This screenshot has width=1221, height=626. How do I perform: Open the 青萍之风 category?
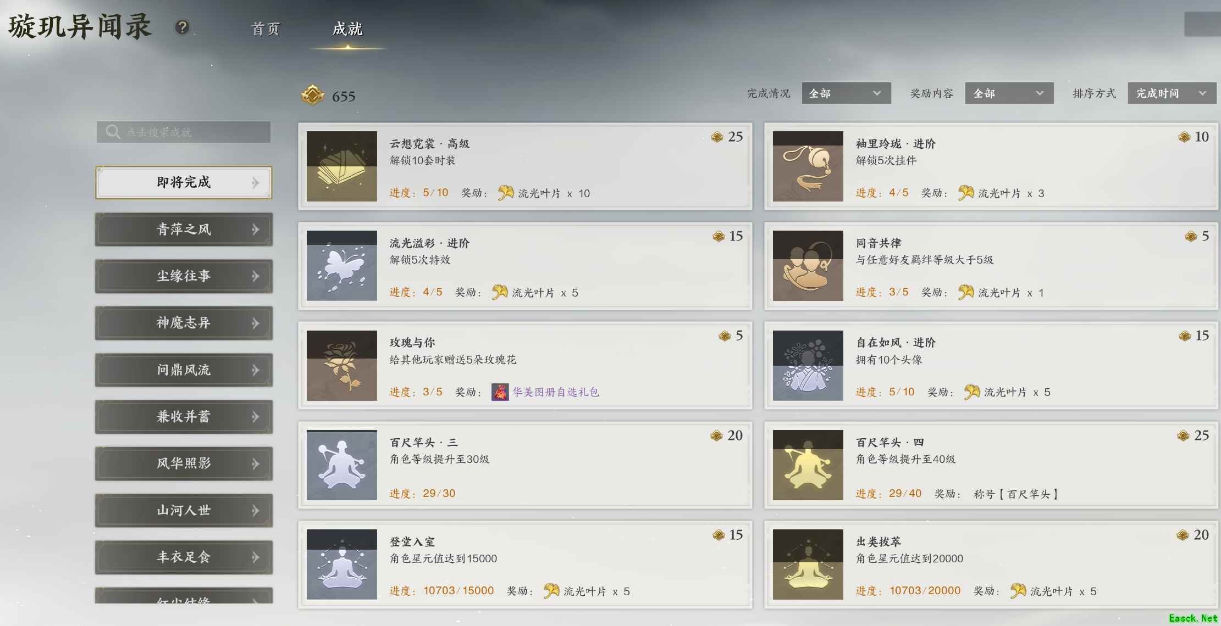click(x=184, y=230)
